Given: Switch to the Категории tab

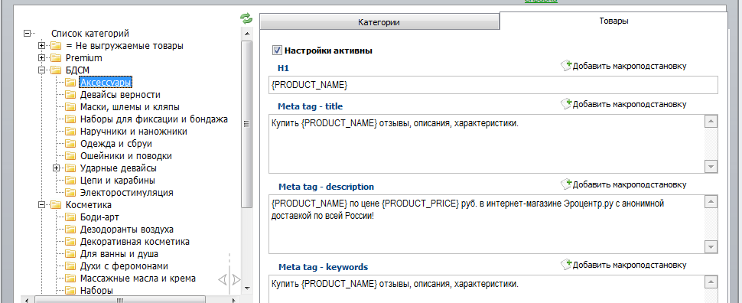Looking at the screenshot, I should 379,21.
